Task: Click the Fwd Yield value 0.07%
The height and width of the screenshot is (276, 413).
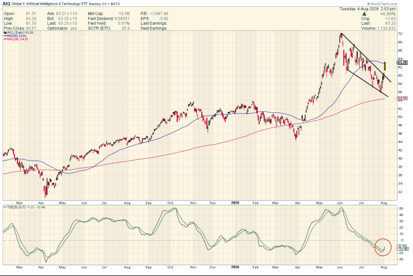Action: pos(124,23)
